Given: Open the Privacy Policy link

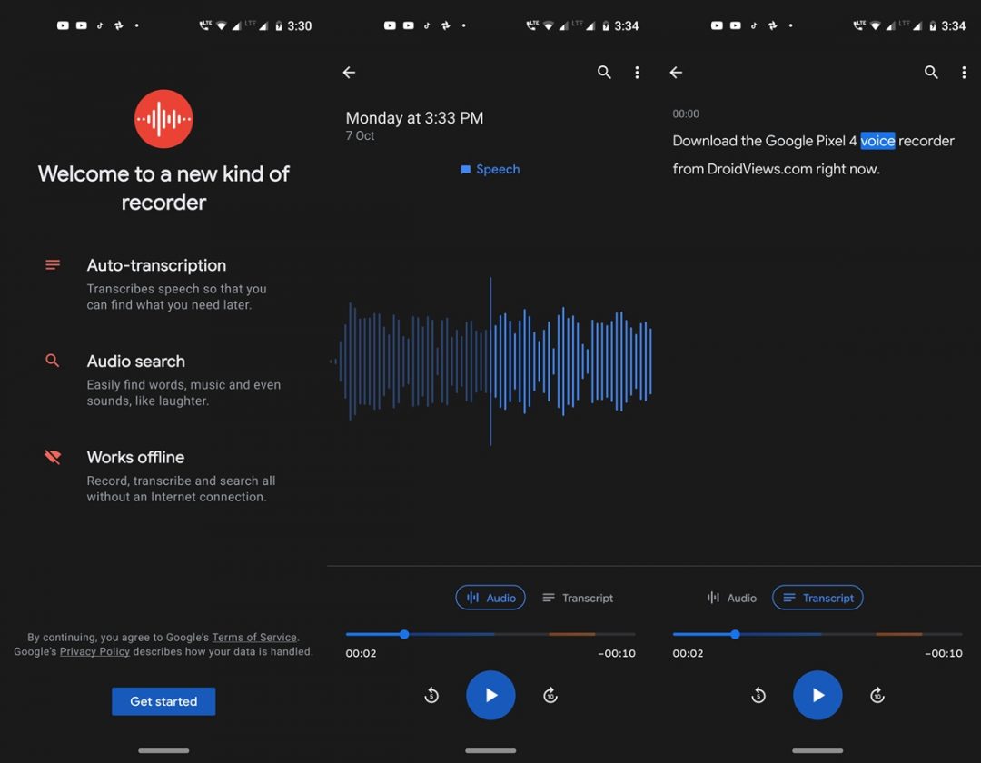Looking at the screenshot, I should [94, 651].
